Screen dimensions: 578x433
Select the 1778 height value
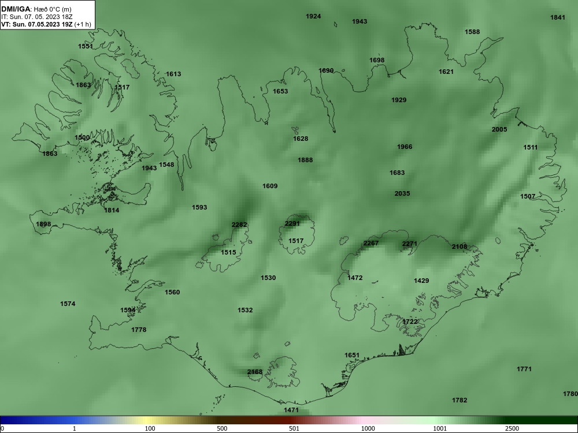click(x=139, y=330)
